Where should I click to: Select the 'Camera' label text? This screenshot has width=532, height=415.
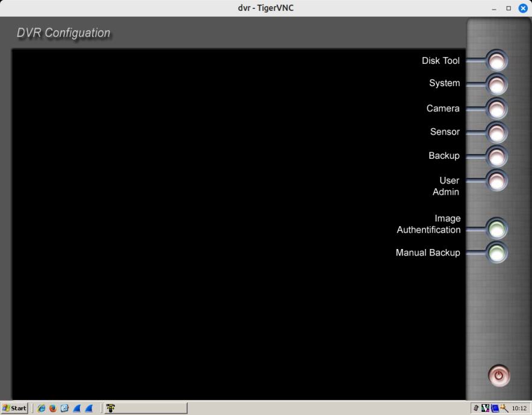(x=443, y=108)
